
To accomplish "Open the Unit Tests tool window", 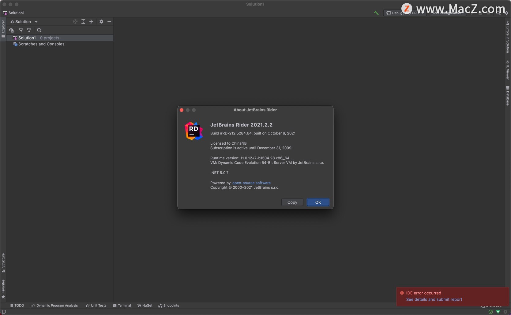I will click(96, 306).
